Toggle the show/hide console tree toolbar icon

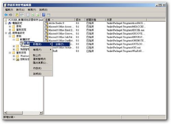22,15
